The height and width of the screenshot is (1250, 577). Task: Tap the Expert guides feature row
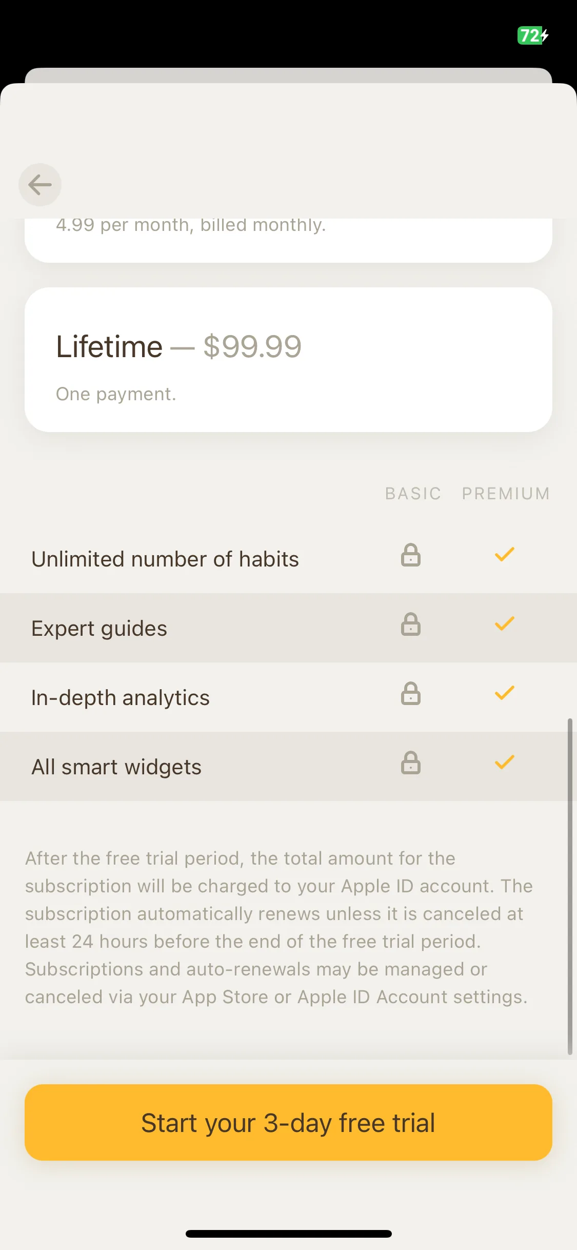point(288,628)
